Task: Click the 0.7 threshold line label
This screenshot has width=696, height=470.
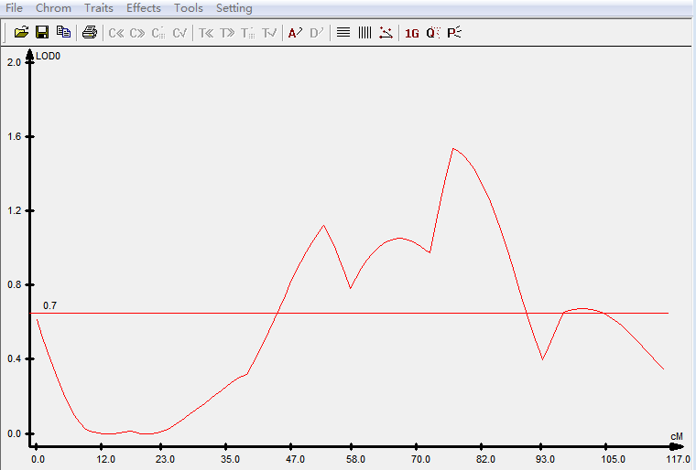Action: click(49, 305)
